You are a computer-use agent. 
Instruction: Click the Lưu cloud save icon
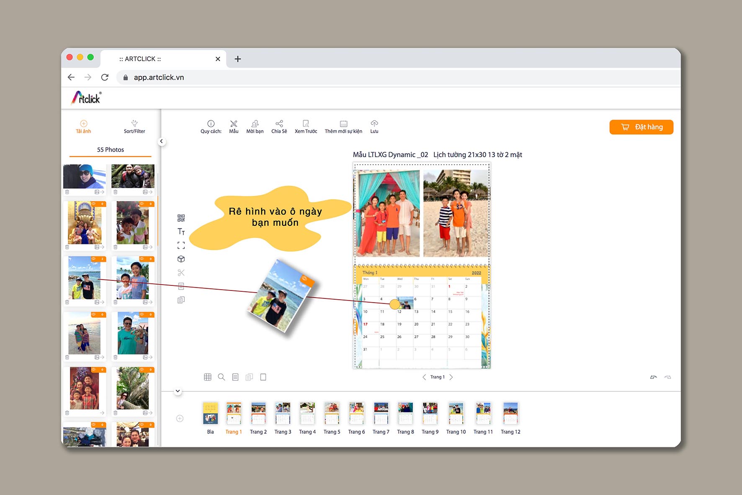click(x=374, y=123)
